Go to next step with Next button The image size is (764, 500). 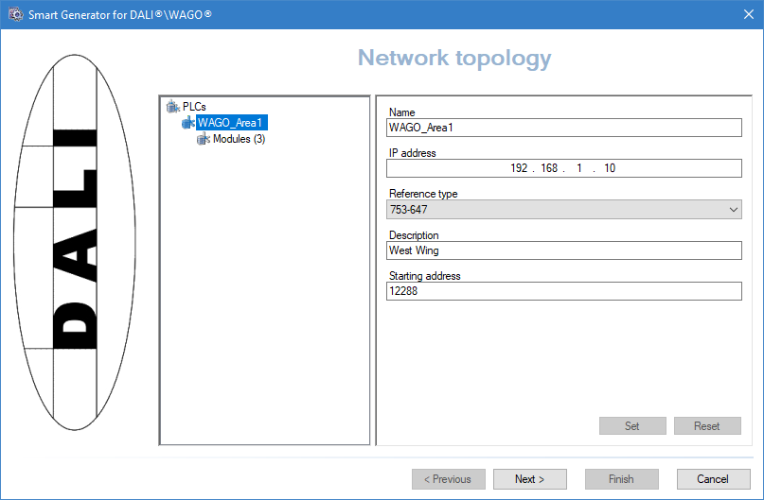click(530, 479)
